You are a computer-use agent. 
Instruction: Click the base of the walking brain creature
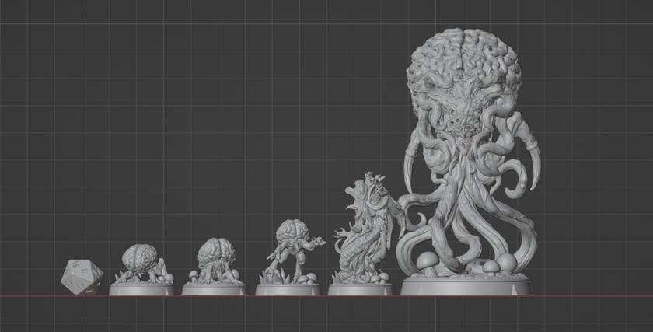pyautogui.click(x=288, y=289)
